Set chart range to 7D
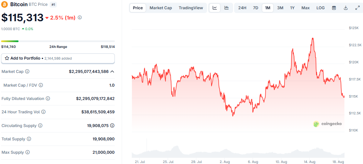Viewport: 363px width, 164px height. [256, 8]
